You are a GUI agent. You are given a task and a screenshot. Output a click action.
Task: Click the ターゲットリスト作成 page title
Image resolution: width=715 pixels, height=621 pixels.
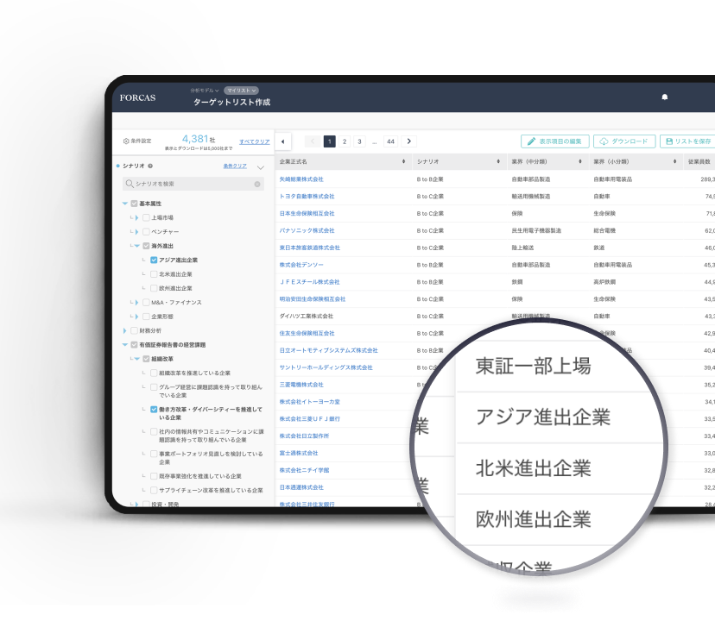[232, 102]
